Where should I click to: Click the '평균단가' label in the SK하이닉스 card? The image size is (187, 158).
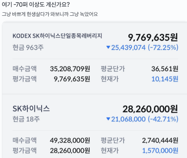coord(113,140)
